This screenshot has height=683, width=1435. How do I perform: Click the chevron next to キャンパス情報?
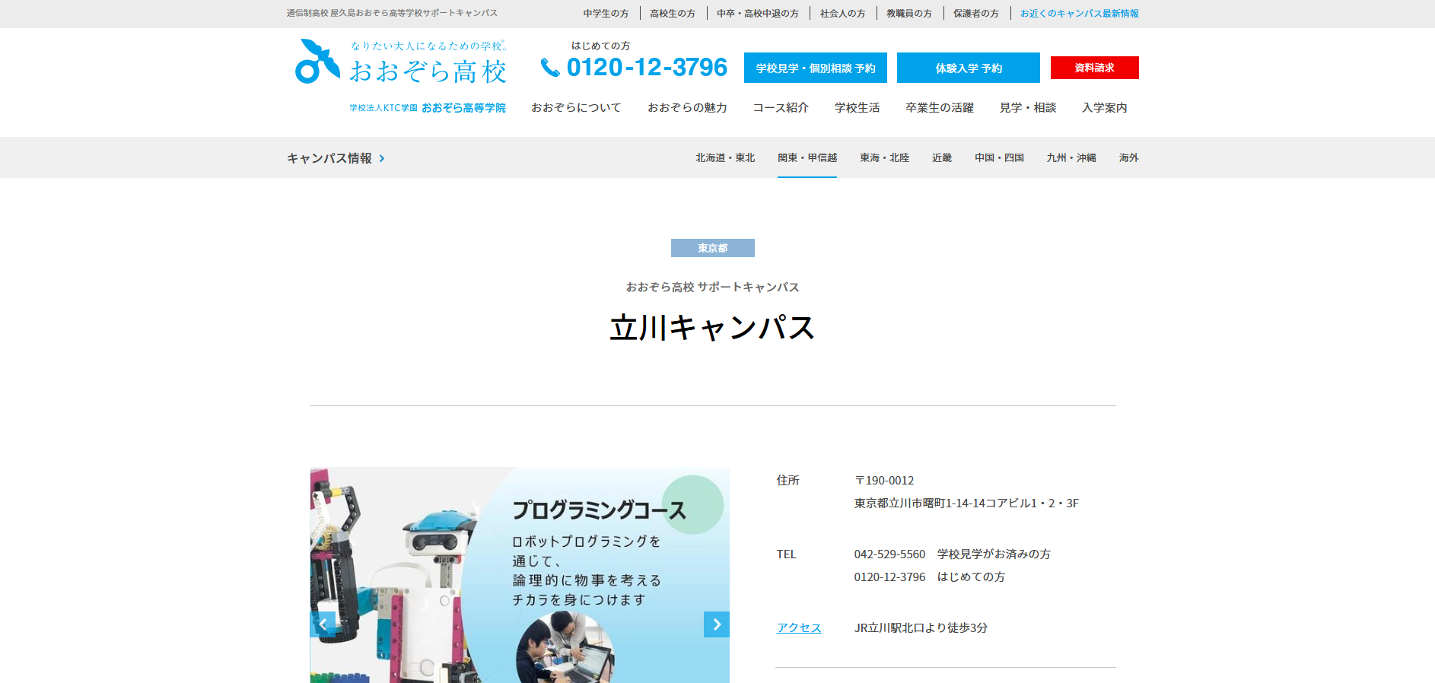(382, 158)
